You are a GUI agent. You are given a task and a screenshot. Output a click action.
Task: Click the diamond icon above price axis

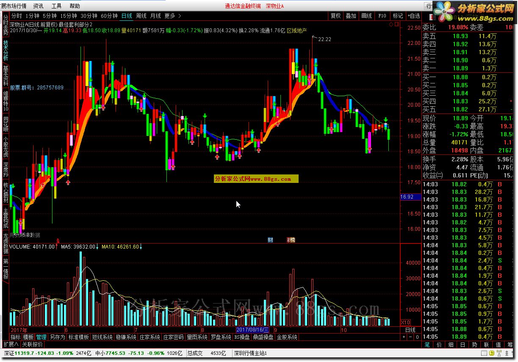(390, 24)
